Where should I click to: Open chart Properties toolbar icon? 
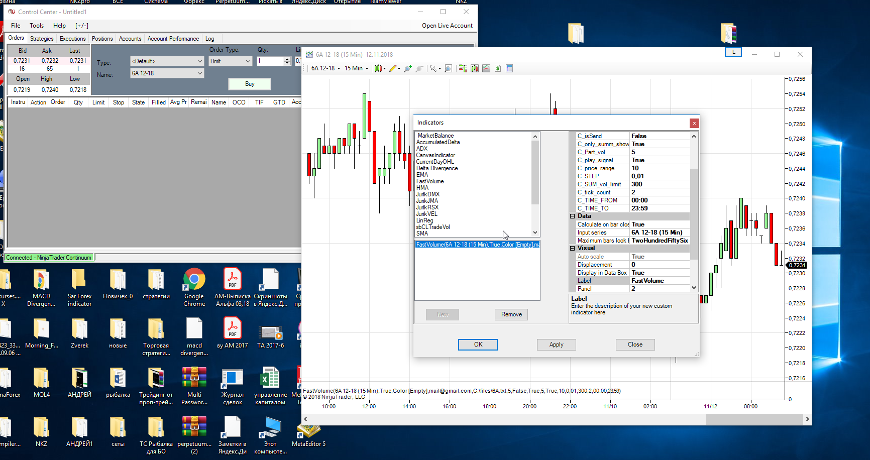(509, 68)
